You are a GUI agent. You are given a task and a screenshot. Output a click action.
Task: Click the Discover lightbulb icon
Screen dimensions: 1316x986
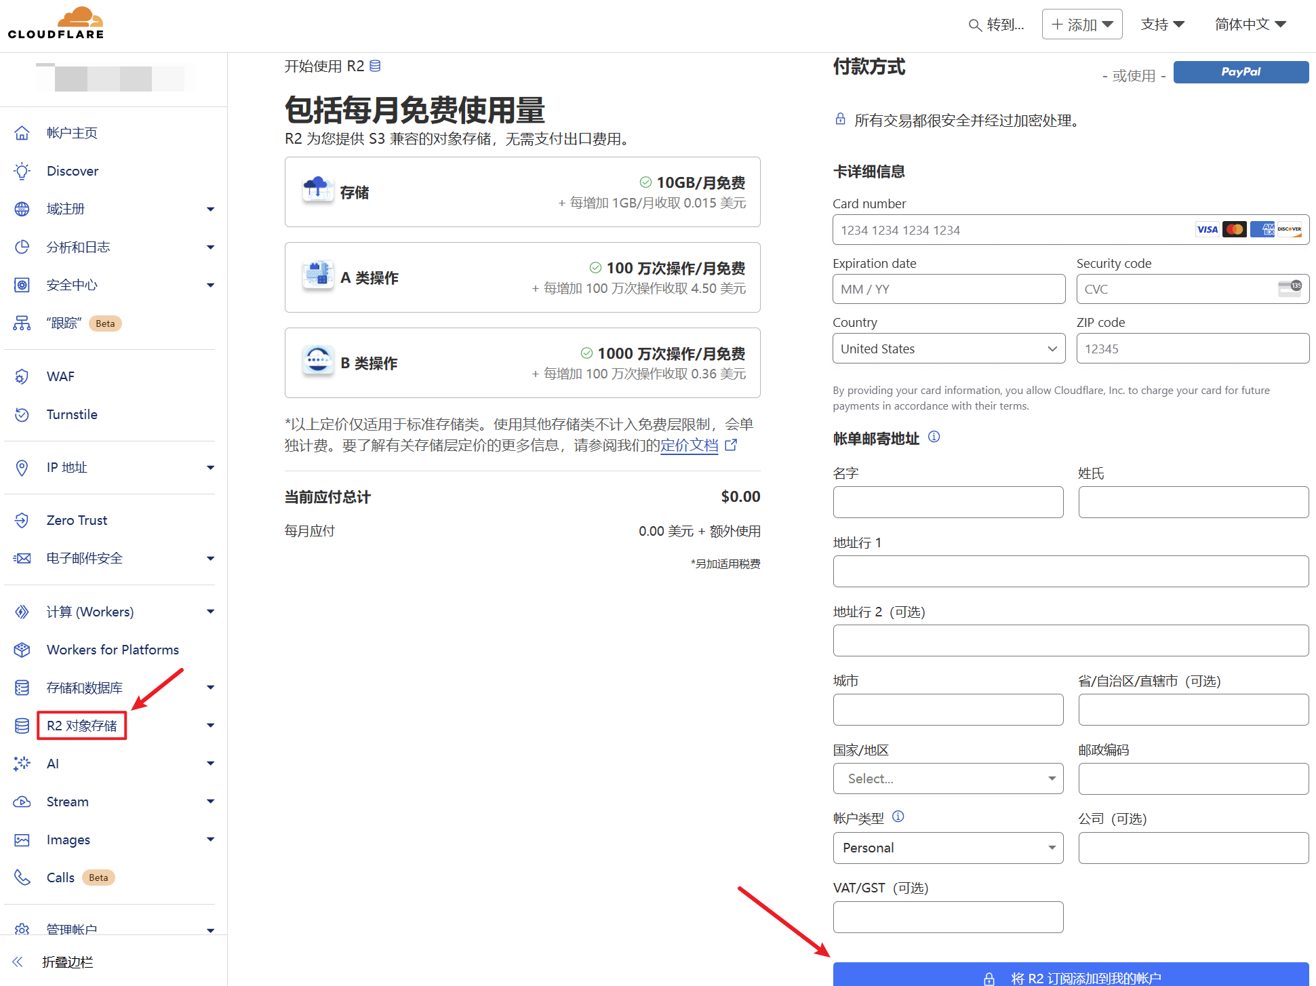tap(22, 171)
